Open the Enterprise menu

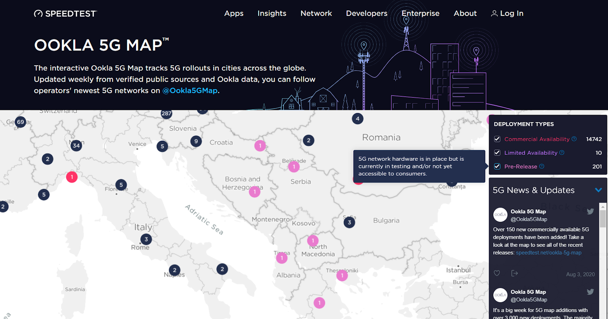pos(420,13)
